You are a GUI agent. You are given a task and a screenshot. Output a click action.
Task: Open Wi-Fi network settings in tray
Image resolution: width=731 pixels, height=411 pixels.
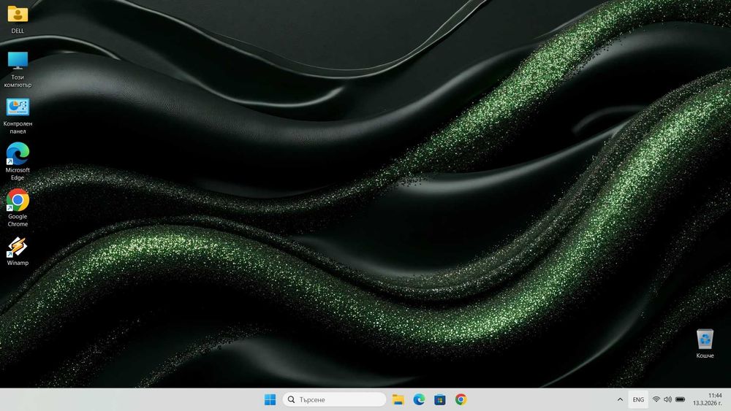click(x=656, y=399)
